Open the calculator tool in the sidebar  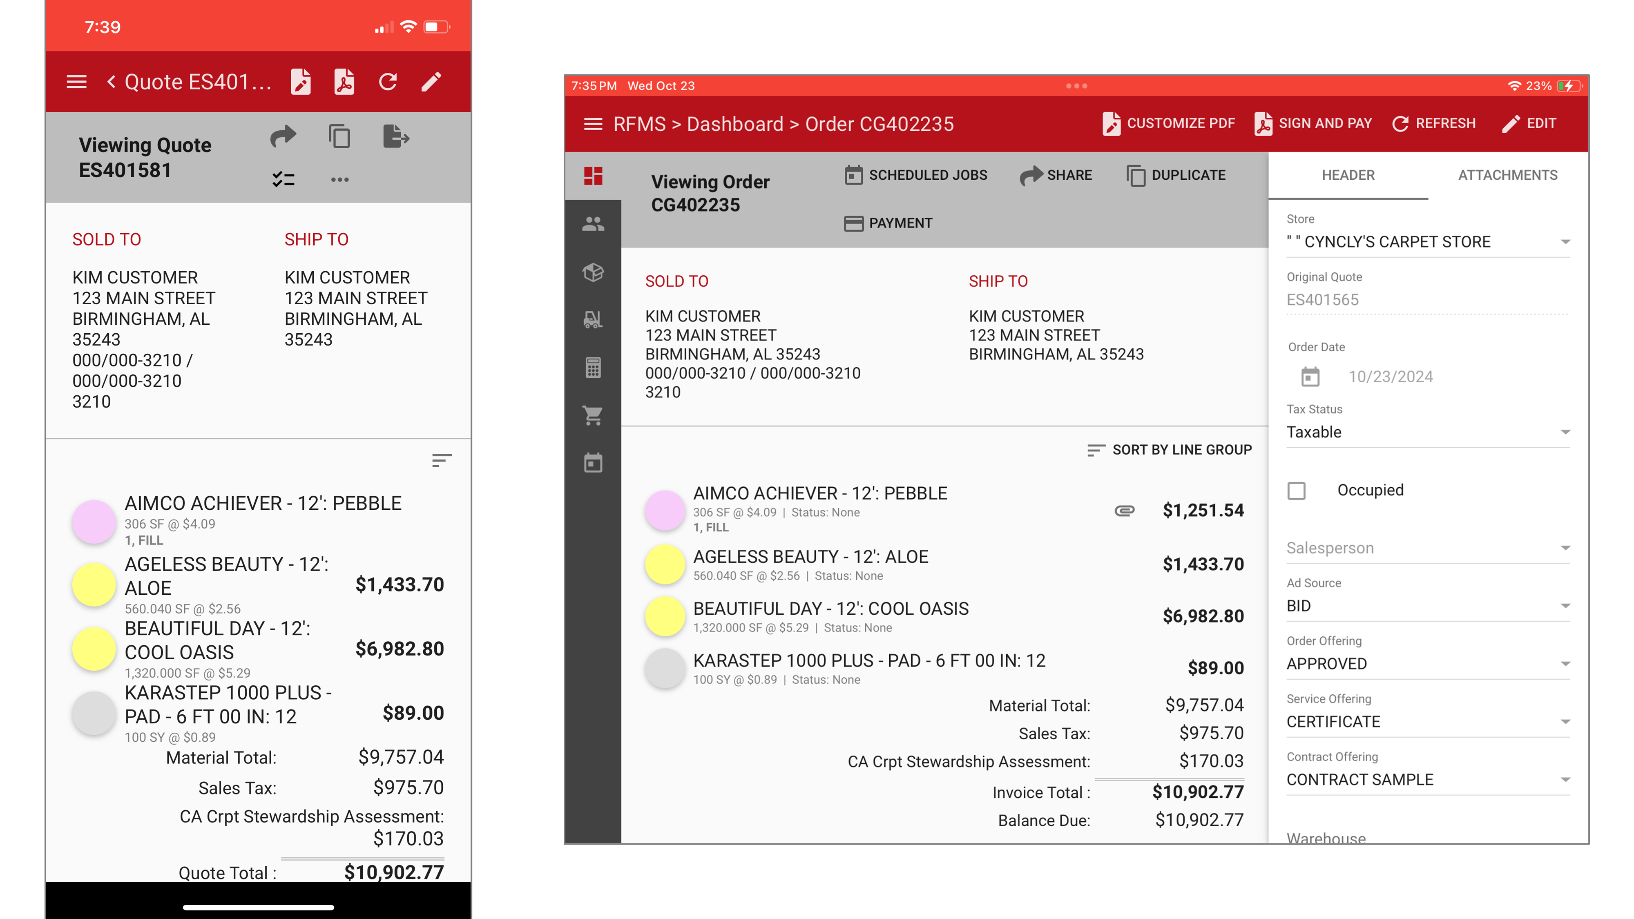[x=594, y=368]
